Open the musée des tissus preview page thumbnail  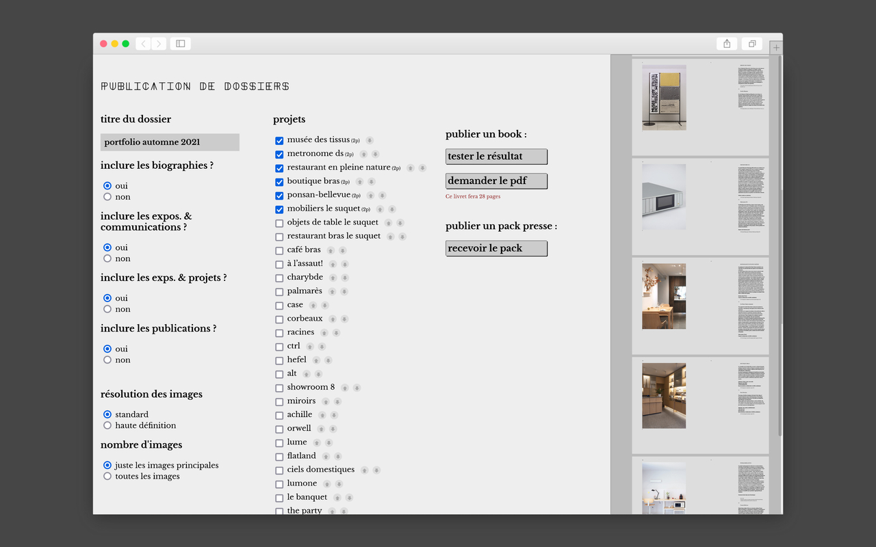point(700,107)
